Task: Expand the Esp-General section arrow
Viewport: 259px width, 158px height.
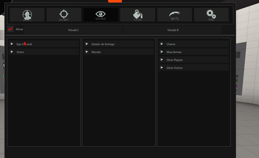Action: click(12, 44)
